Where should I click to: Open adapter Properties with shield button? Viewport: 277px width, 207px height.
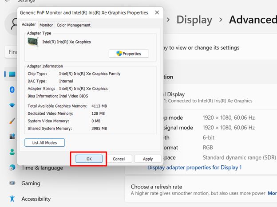point(129,54)
